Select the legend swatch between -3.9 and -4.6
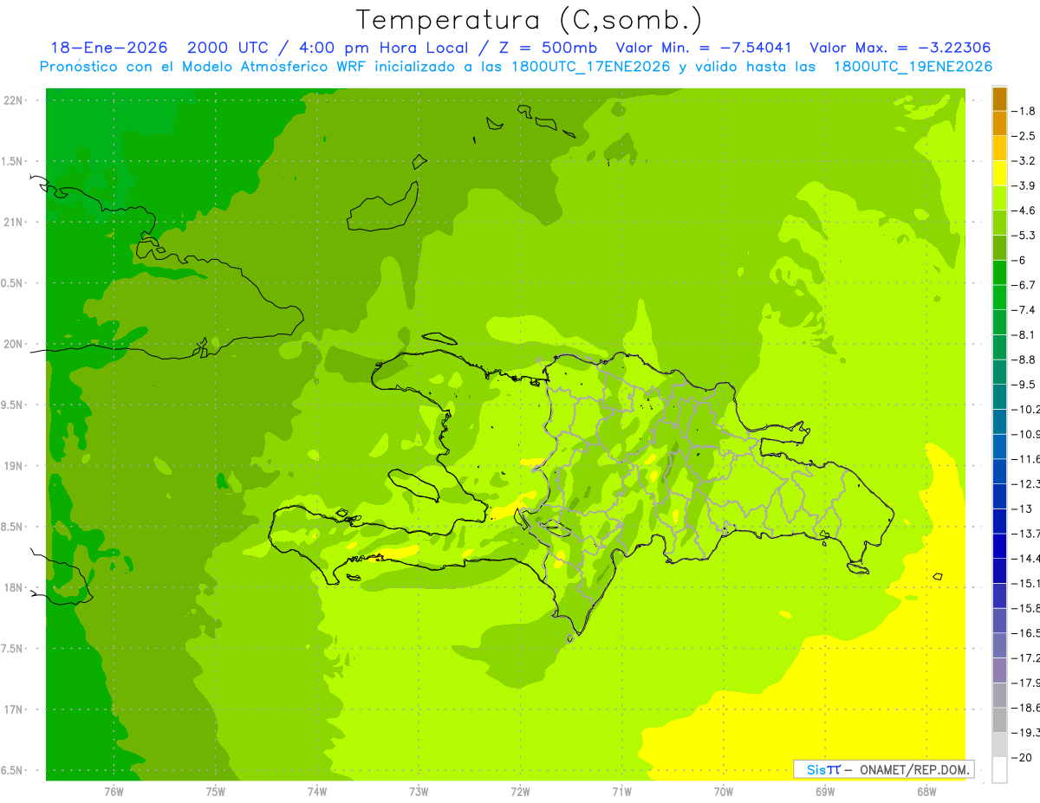This screenshot has width=1040, height=803. click(999, 198)
